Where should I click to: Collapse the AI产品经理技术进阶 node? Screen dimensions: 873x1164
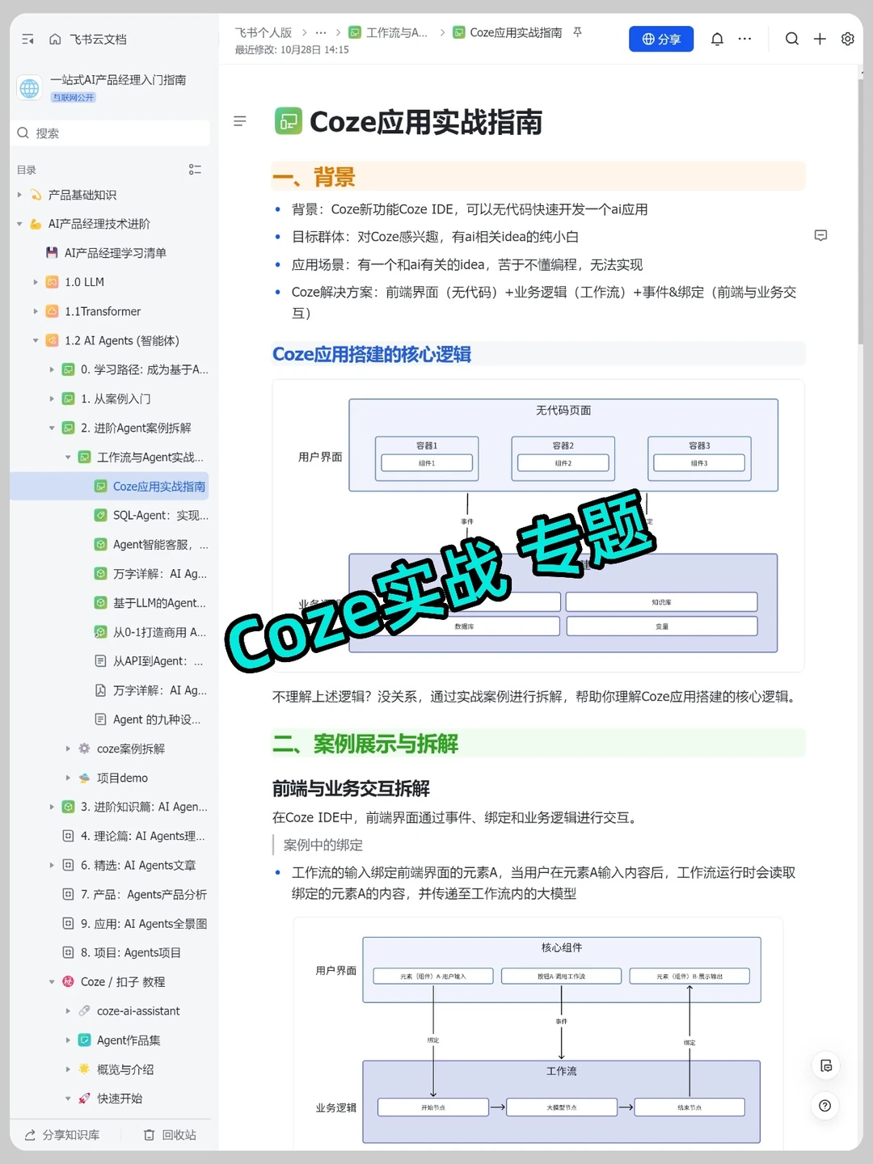click(x=20, y=224)
